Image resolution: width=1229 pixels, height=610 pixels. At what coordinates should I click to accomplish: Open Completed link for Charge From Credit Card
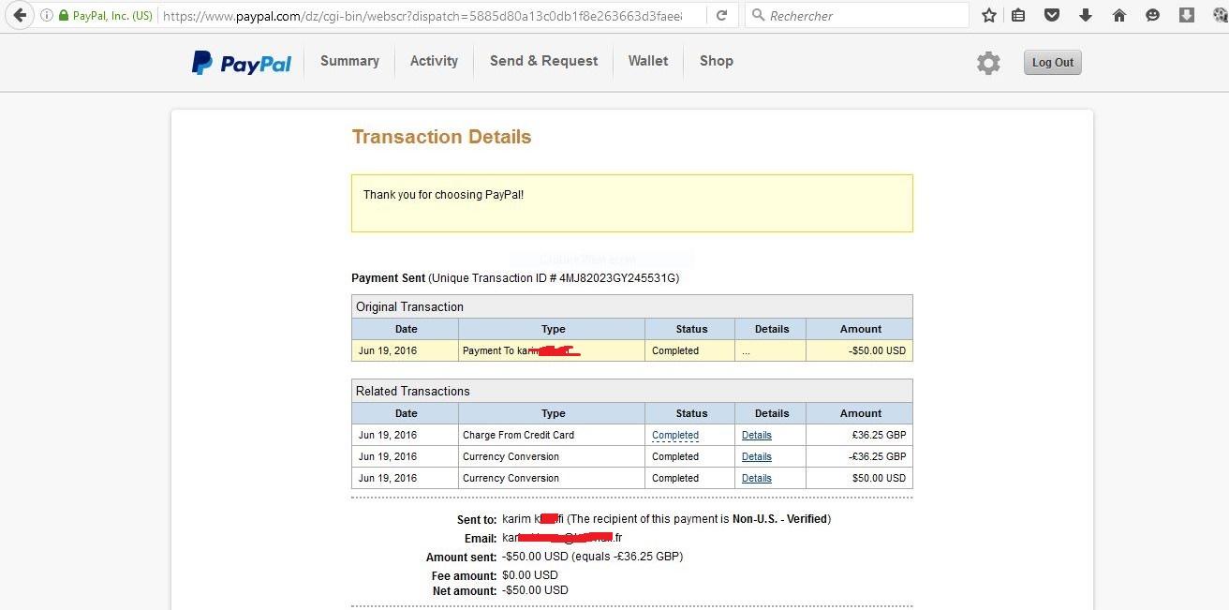pos(675,435)
